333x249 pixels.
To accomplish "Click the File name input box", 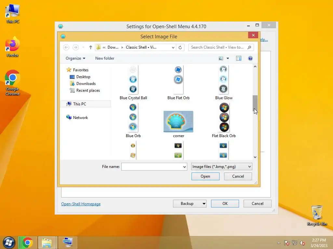I will (x=152, y=167).
